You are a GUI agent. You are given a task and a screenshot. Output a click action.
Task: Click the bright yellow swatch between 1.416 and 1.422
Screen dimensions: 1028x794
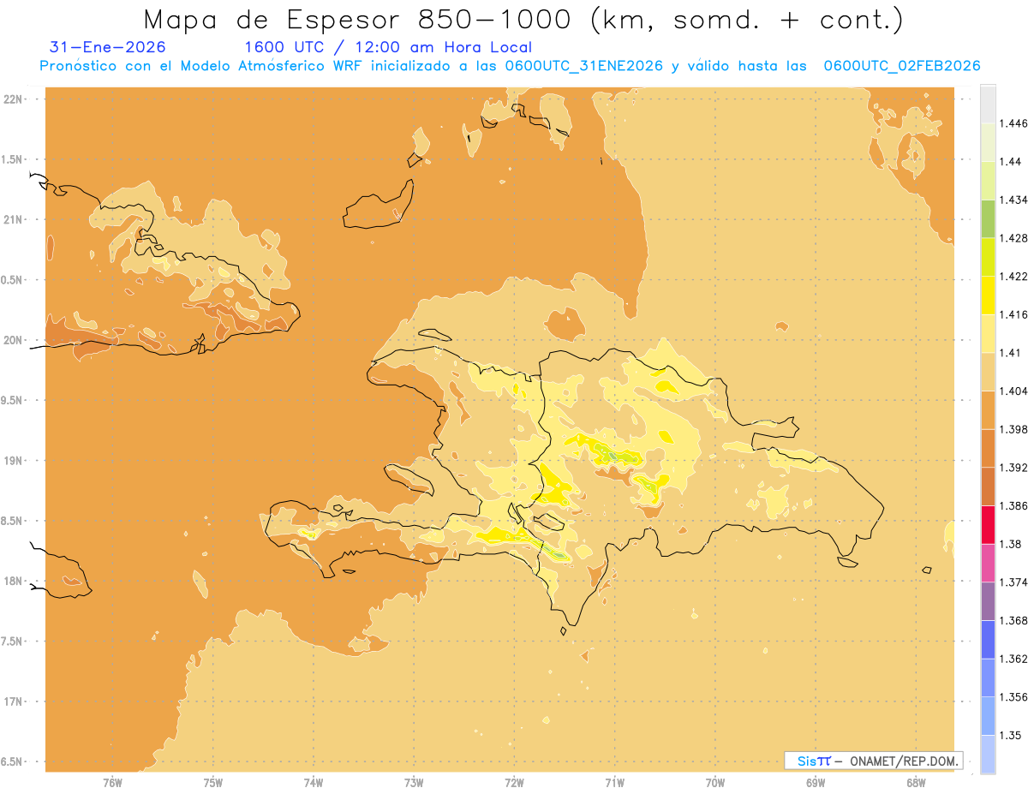click(x=988, y=295)
